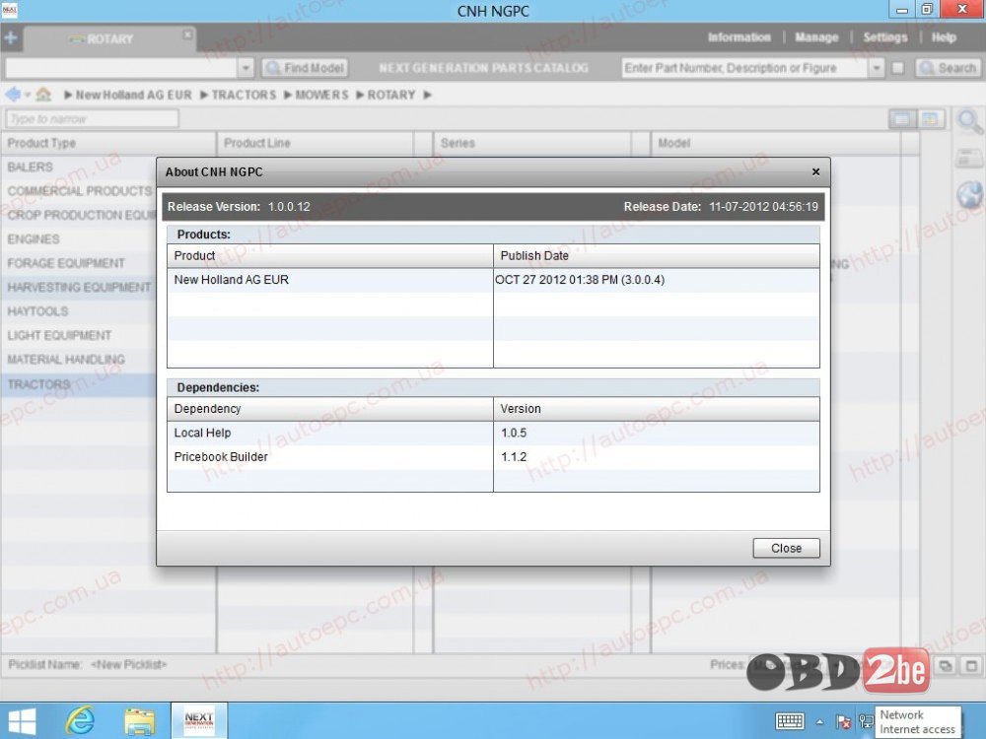Switch to list view icon
This screenshot has height=739, width=986.
point(902,119)
